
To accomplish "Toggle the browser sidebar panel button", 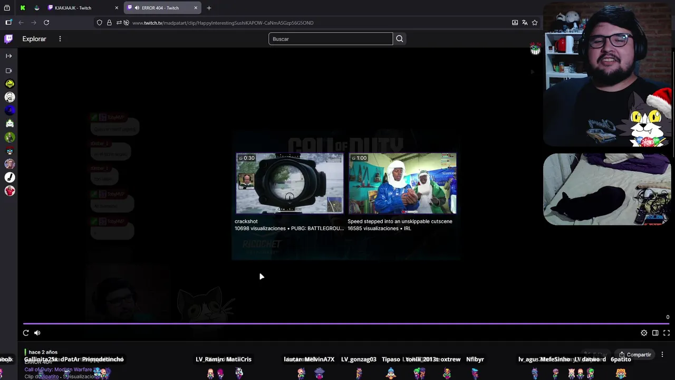I will click(x=8, y=23).
